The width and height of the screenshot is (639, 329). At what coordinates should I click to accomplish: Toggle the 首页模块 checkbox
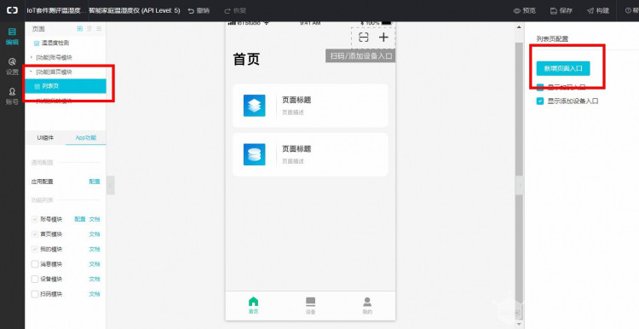click(x=35, y=234)
